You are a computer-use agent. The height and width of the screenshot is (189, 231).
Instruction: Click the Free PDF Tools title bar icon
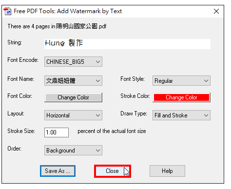(x=7, y=11)
